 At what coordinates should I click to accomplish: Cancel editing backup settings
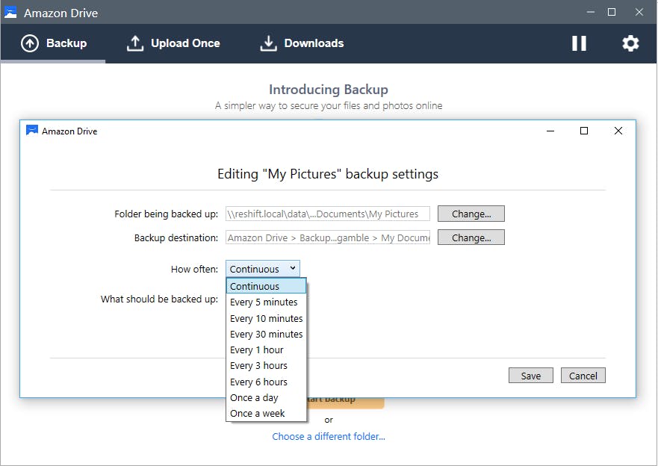(x=583, y=376)
